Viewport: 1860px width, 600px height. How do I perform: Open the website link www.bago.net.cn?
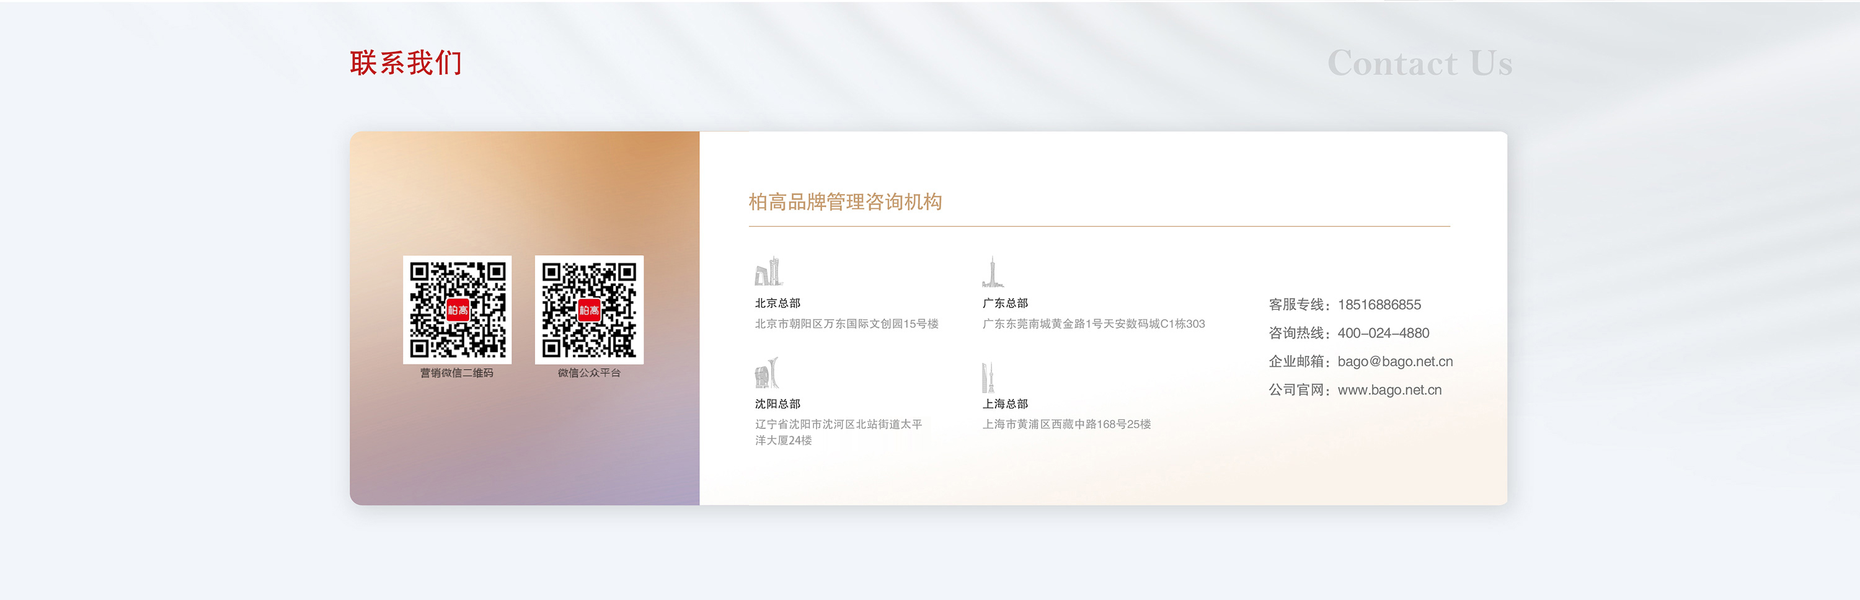point(1389,390)
